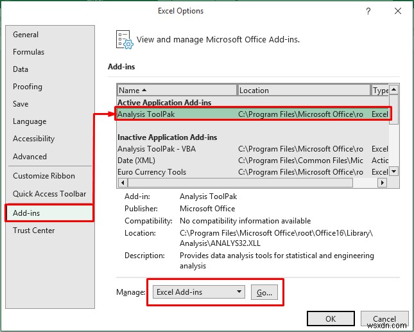Select the Save category
The image size is (414, 332).
(x=21, y=104)
